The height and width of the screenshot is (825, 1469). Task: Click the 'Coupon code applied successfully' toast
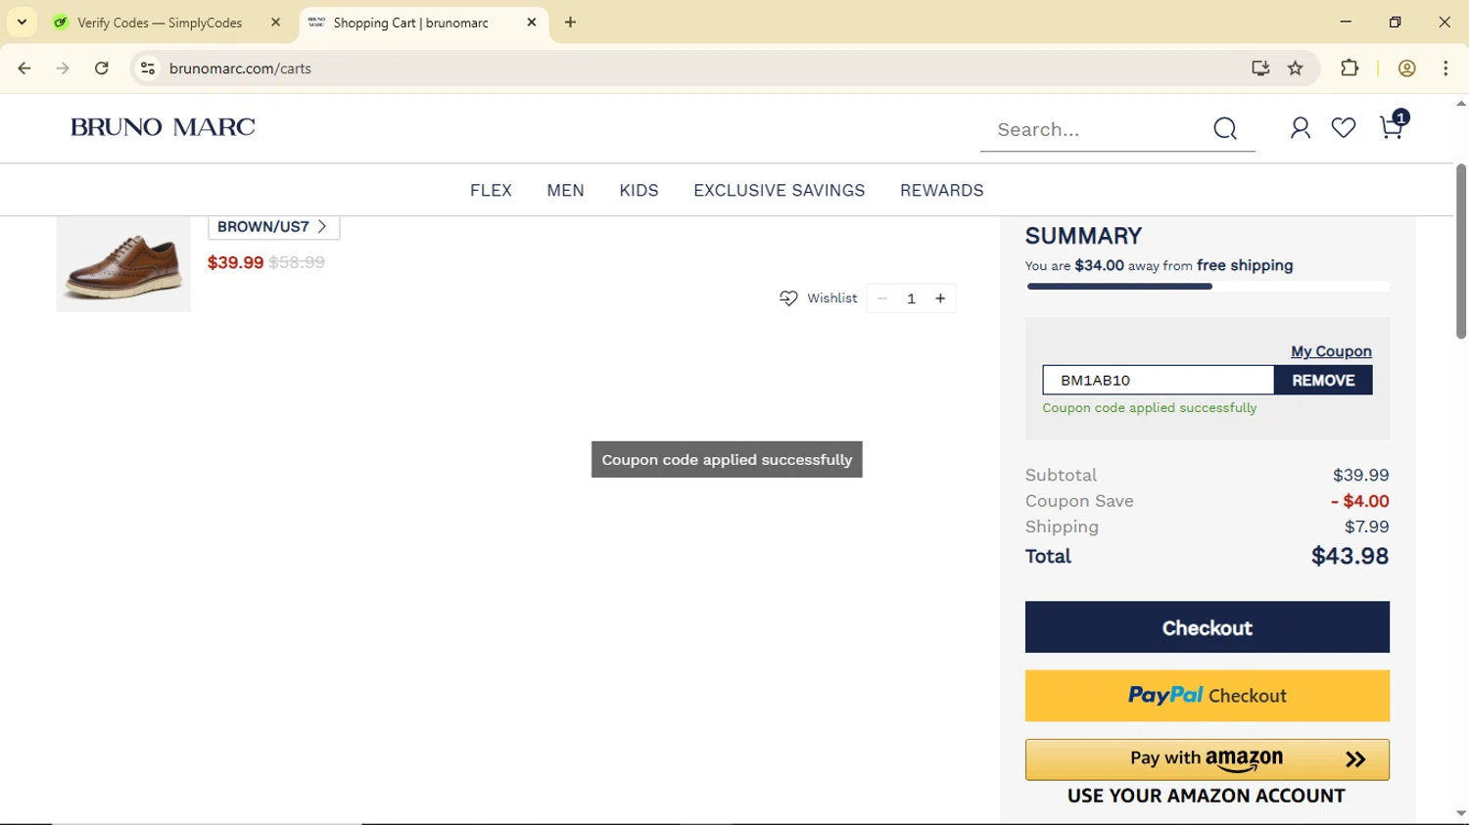[727, 460]
